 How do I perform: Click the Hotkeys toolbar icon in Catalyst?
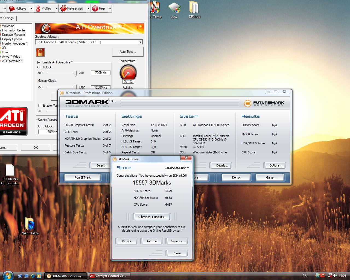click(x=11, y=8)
